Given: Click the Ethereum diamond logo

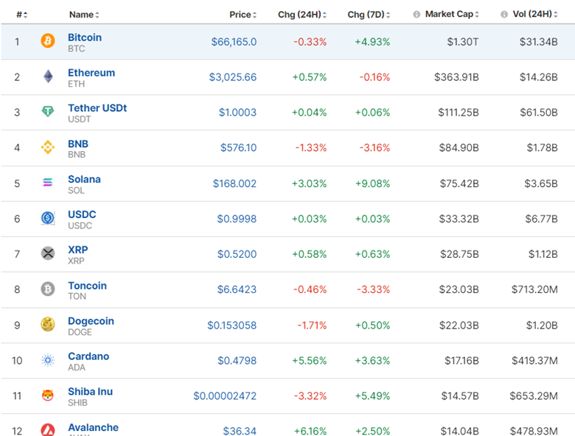Looking at the screenshot, I should (48, 76).
